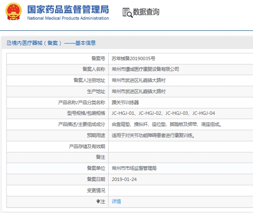This screenshot has height=213, width=253.
Task: Select the 产品存储及有效期 label
Action: (x=87, y=146)
